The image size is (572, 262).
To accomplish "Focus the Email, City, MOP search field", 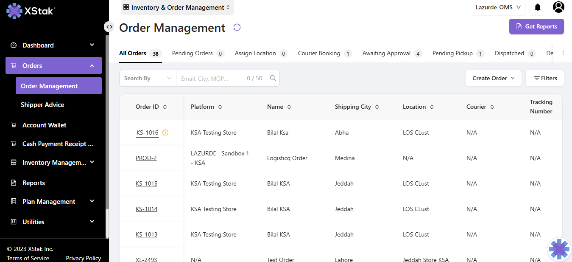I will pos(212,78).
